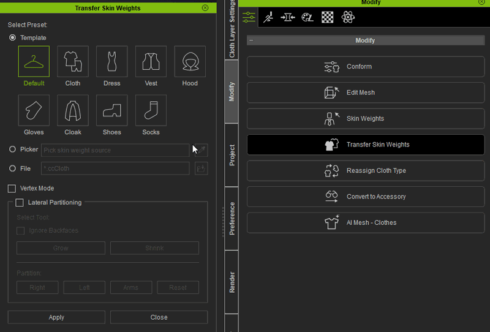Click the Edit Mesh button
This screenshot has height=332, width=490.
[x=366, y=92]
